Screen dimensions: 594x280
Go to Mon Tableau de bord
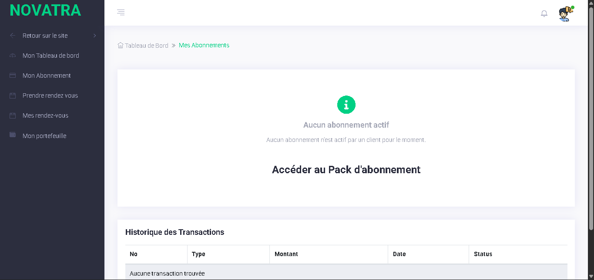[51, 56]
